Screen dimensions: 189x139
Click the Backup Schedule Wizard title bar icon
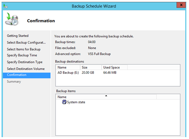click(5, 6)
